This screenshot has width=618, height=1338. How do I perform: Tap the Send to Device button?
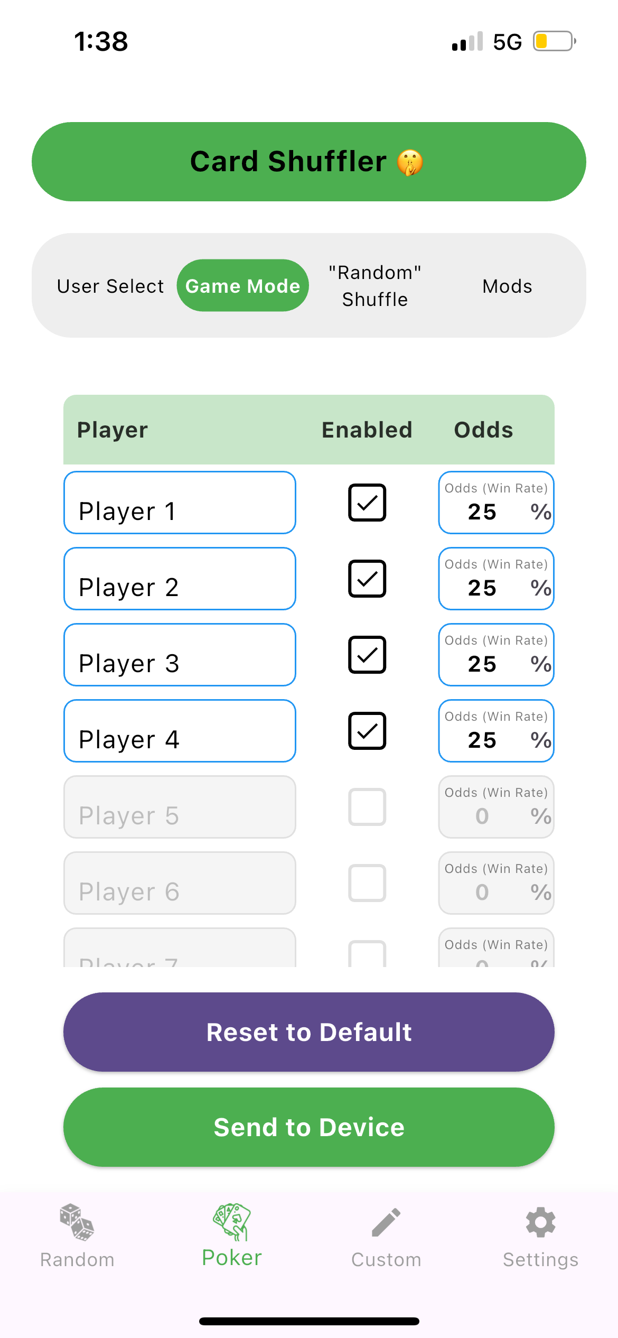tap(309, 1127)
